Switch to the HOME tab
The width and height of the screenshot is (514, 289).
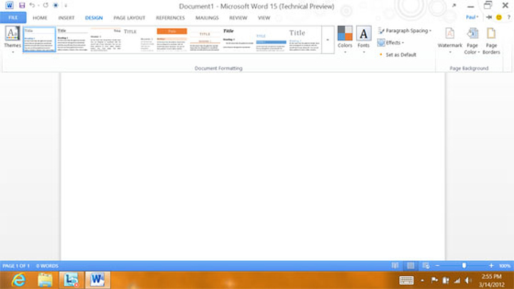[40, 18]
